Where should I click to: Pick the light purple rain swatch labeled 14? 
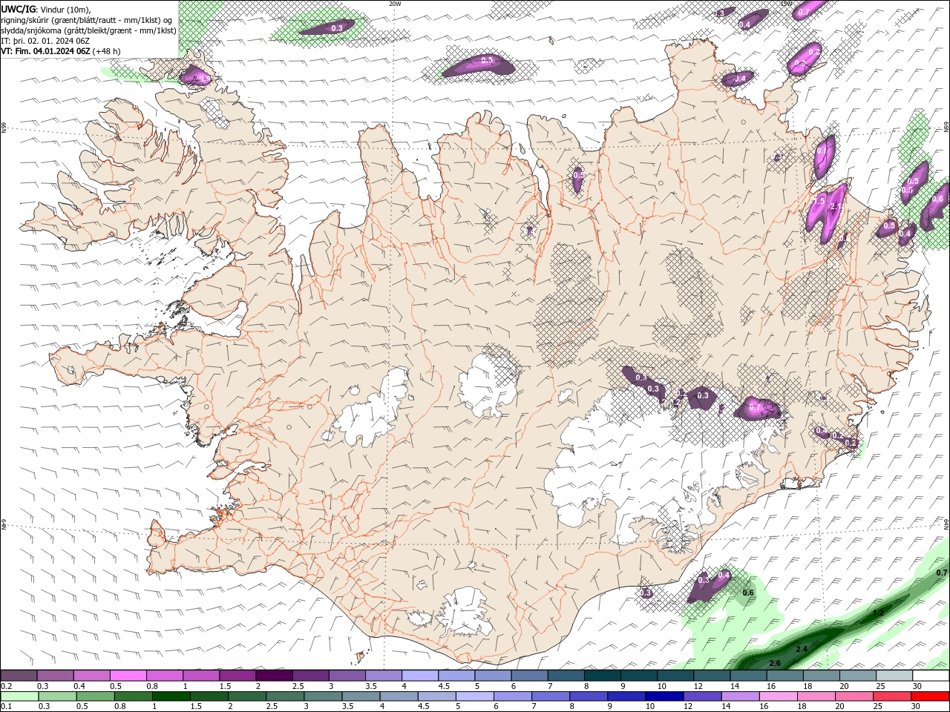click(741, 696)
